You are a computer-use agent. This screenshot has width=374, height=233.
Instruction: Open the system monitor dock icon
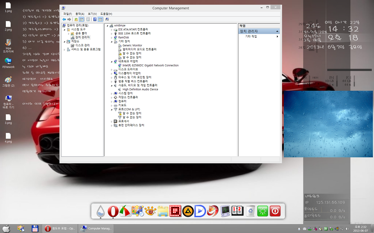pos(225,211)
